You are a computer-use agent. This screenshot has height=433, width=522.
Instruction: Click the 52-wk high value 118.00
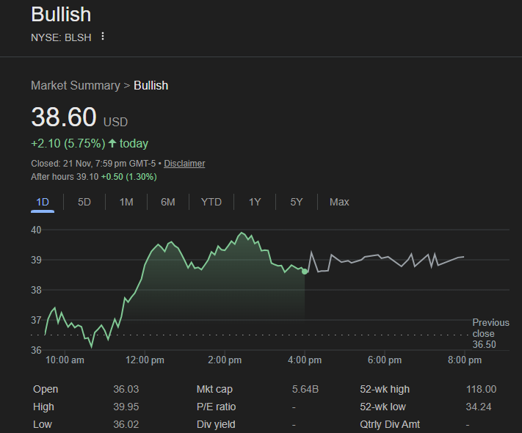481,389
